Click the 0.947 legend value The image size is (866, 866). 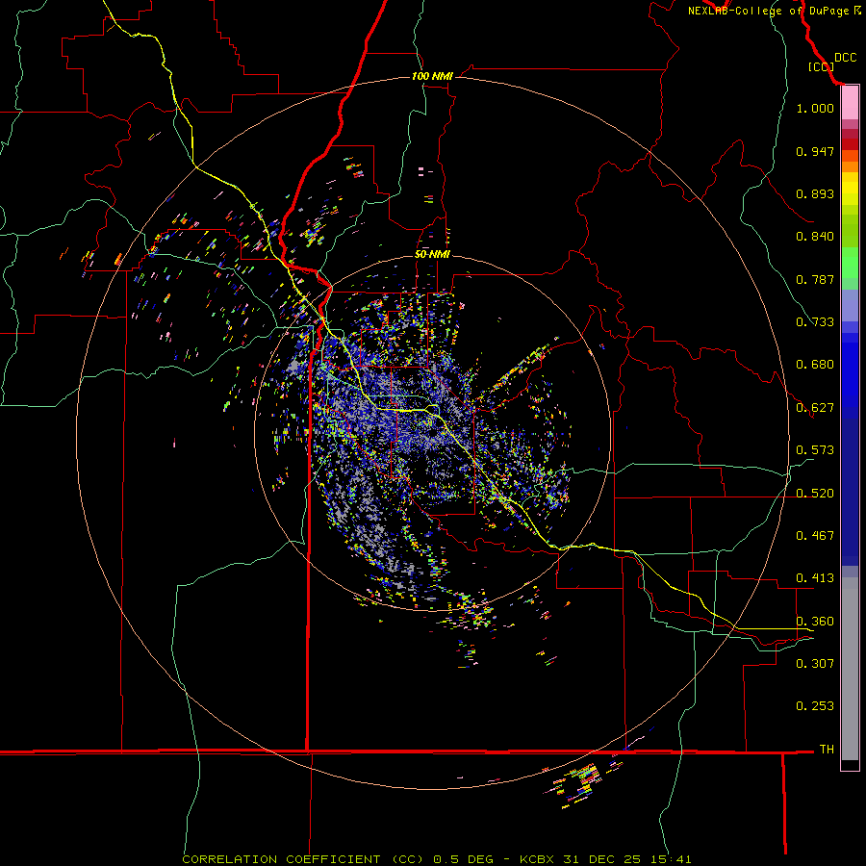point(815,151)
